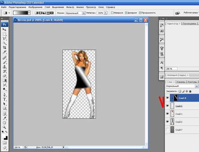
Task: Select the Lasso tool
Action: [4, 38]
